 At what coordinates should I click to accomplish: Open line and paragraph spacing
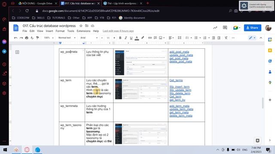(180, 38)
